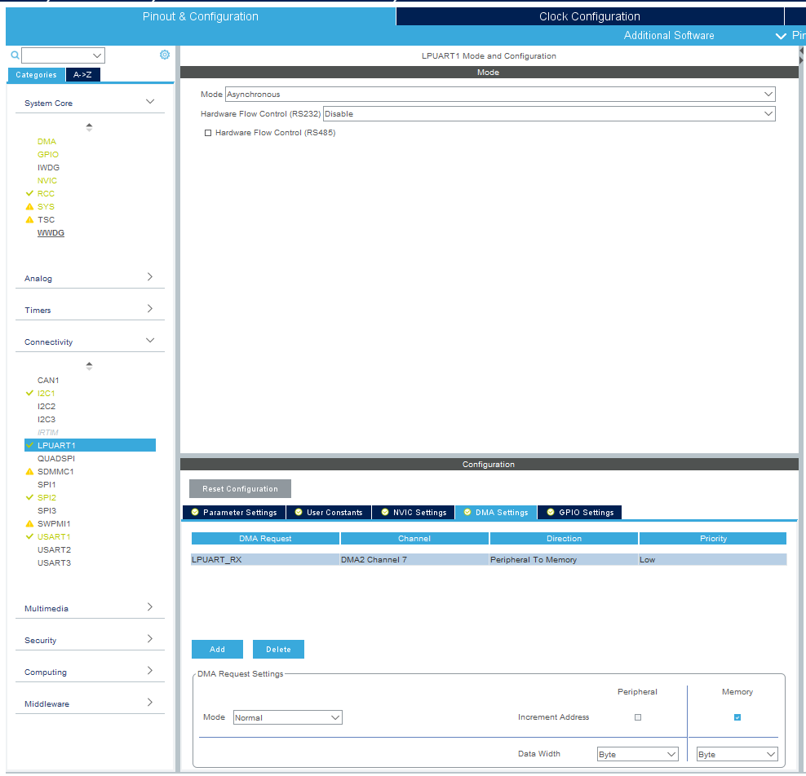Click Peripheral To Memory direction cell
Screen dimensions: 806x776
click(x=564, y=559)
